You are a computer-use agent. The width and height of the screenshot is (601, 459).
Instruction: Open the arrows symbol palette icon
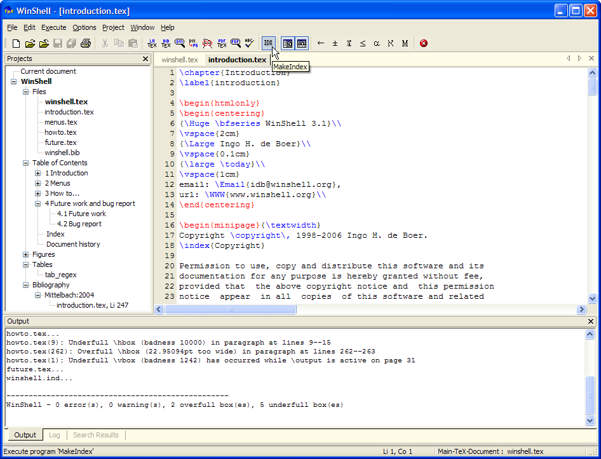321,43
